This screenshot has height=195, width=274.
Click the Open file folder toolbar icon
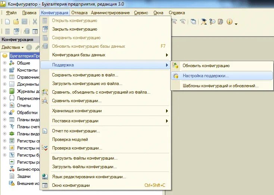pyautogui.click(x=16, y=22)
